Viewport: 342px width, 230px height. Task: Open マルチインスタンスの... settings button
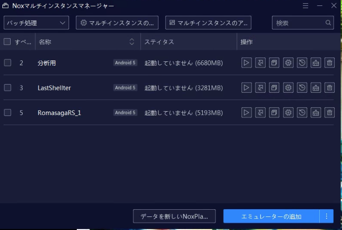pos(117,23)
